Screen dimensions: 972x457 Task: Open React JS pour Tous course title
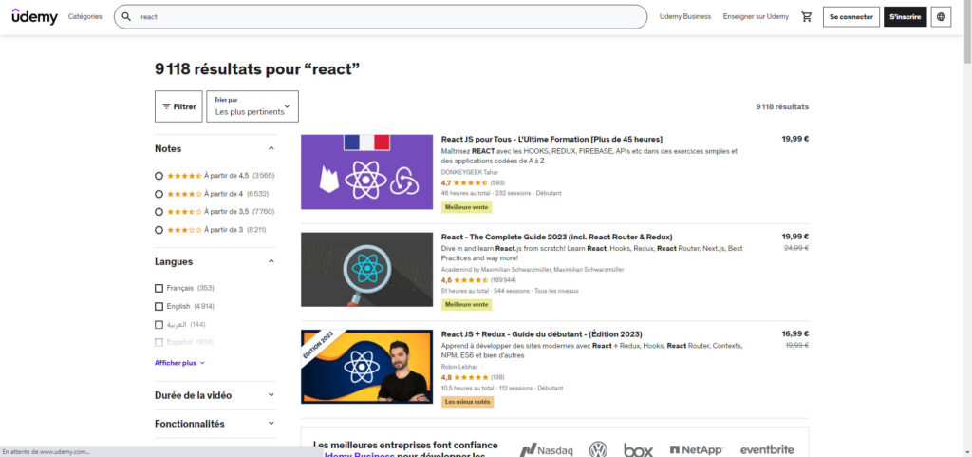tap(551, 139)
